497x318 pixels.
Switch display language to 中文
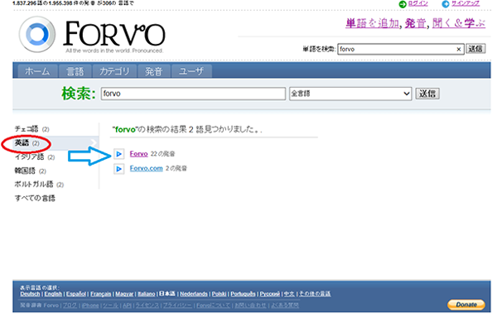tap(289, 294)
